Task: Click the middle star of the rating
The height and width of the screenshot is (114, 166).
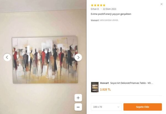Action: (x=98, y=5)
